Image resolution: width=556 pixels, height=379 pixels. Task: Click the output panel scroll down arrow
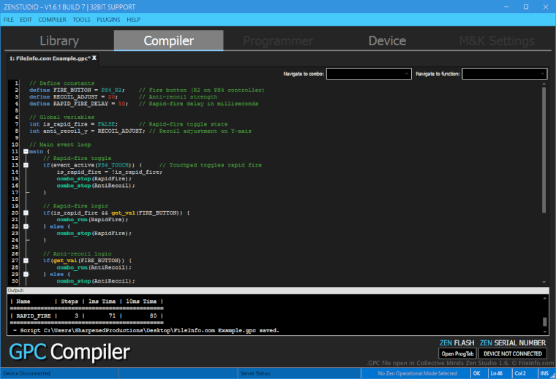click(544, 332)
